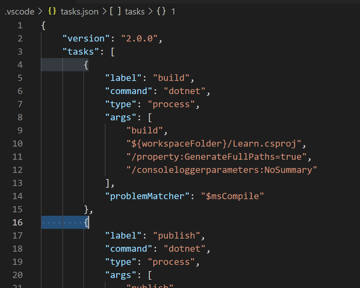Click the "publish" label value on line 17
Viewport: 360px width, 288px height.
tap(177, 235)
